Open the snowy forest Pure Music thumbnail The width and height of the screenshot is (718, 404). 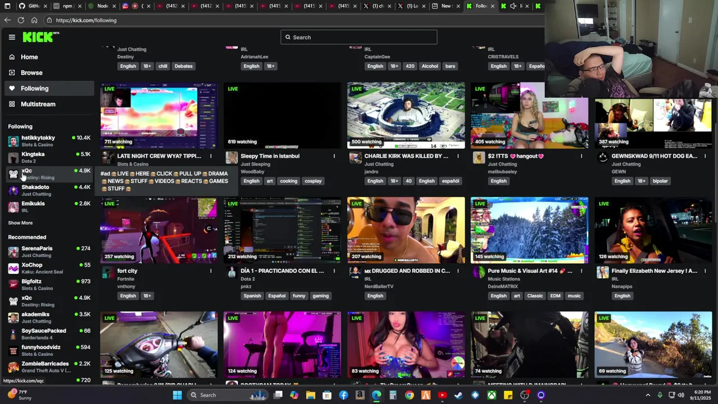[530, 230]
